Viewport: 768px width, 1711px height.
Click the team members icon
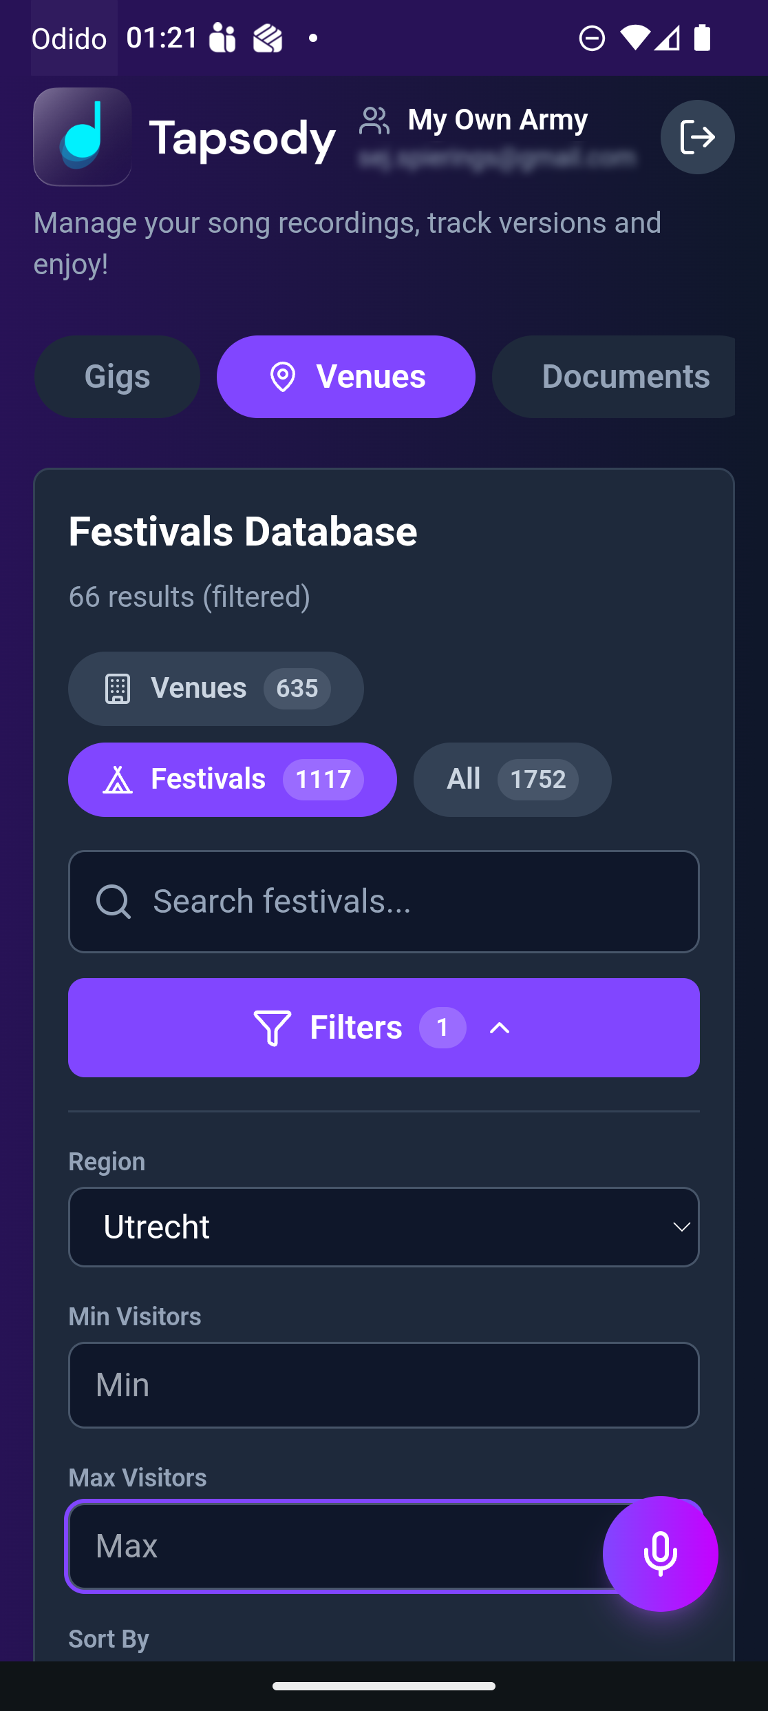(x=374, y=121)
